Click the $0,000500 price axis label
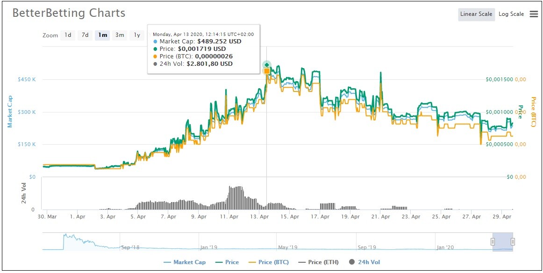Screen dimensions: 543x273 pyautogui.click(x=499, y=144)
